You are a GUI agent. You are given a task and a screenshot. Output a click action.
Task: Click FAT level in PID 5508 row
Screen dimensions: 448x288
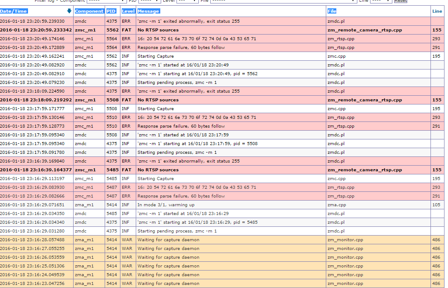(127, 100)
